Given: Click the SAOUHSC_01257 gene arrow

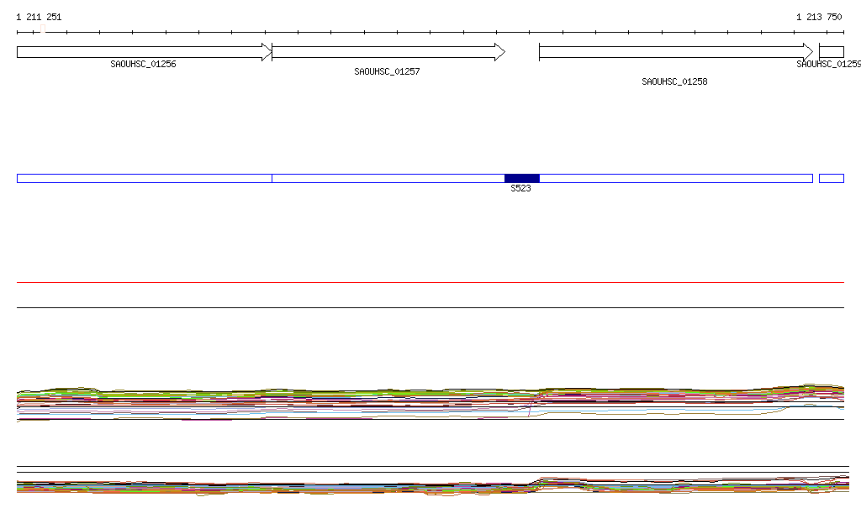Looking at the screenshot, I should pos(387,52).
